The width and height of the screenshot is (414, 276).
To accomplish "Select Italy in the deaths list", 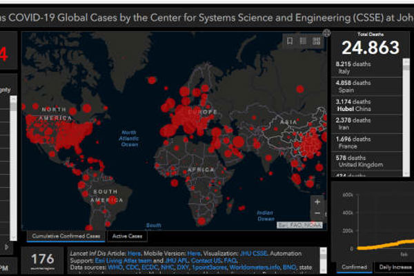I will pyautogui.click(x=366, y=68).
